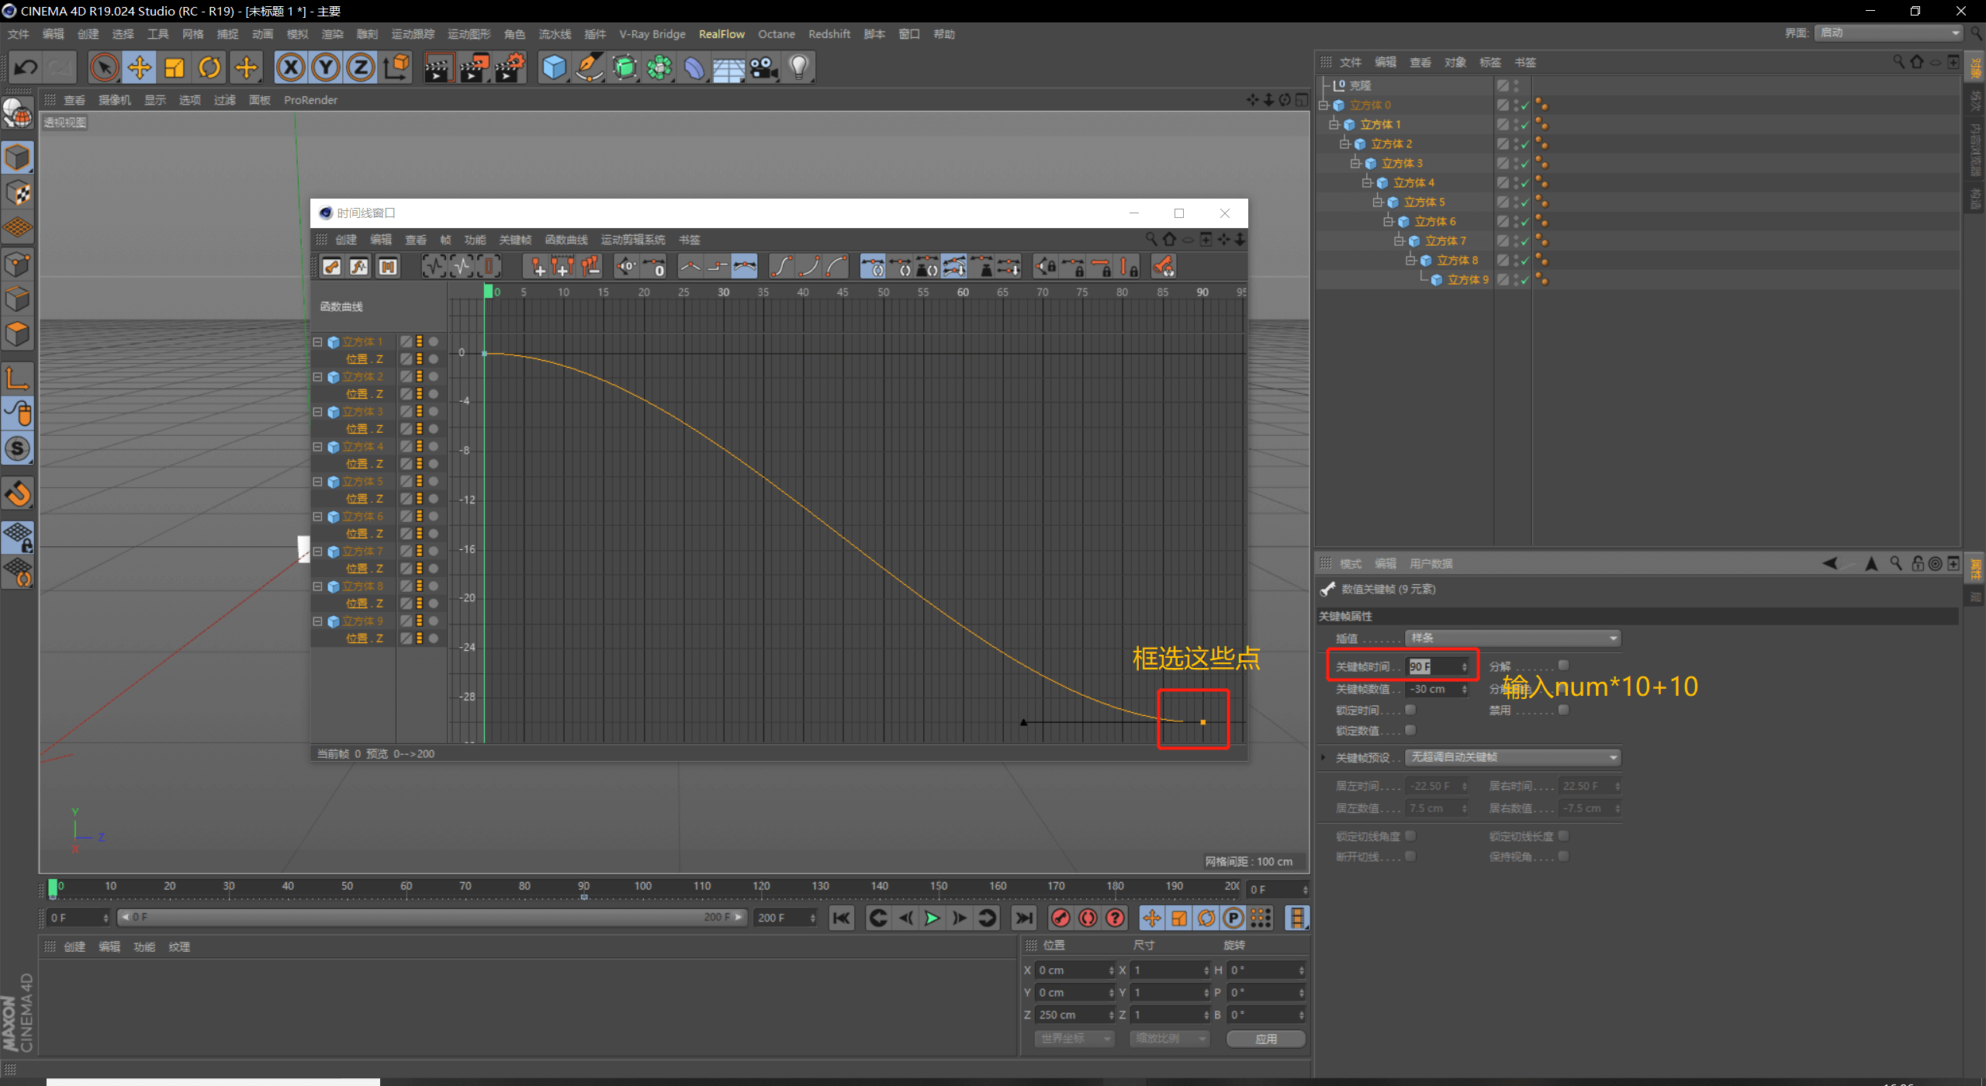Image resolution: width=1986 pixels, height=1086 pixels.
Task: Open the Edit Render Settings icon
Action: (x=510, y=67)
